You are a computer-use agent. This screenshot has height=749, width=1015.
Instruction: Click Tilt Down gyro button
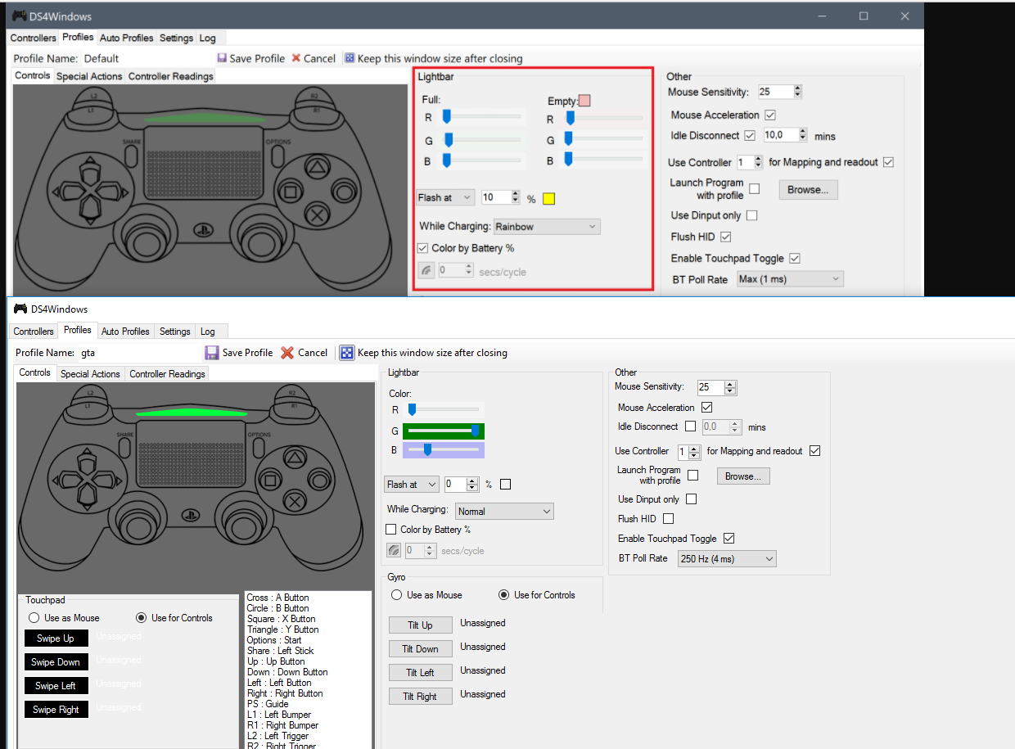(x=420, y=649)
